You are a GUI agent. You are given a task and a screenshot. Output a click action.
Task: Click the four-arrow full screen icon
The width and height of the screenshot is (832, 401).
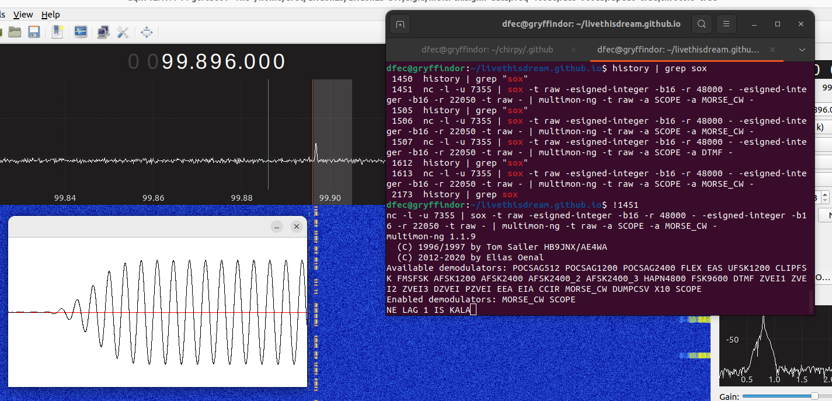tap(147, 32)
